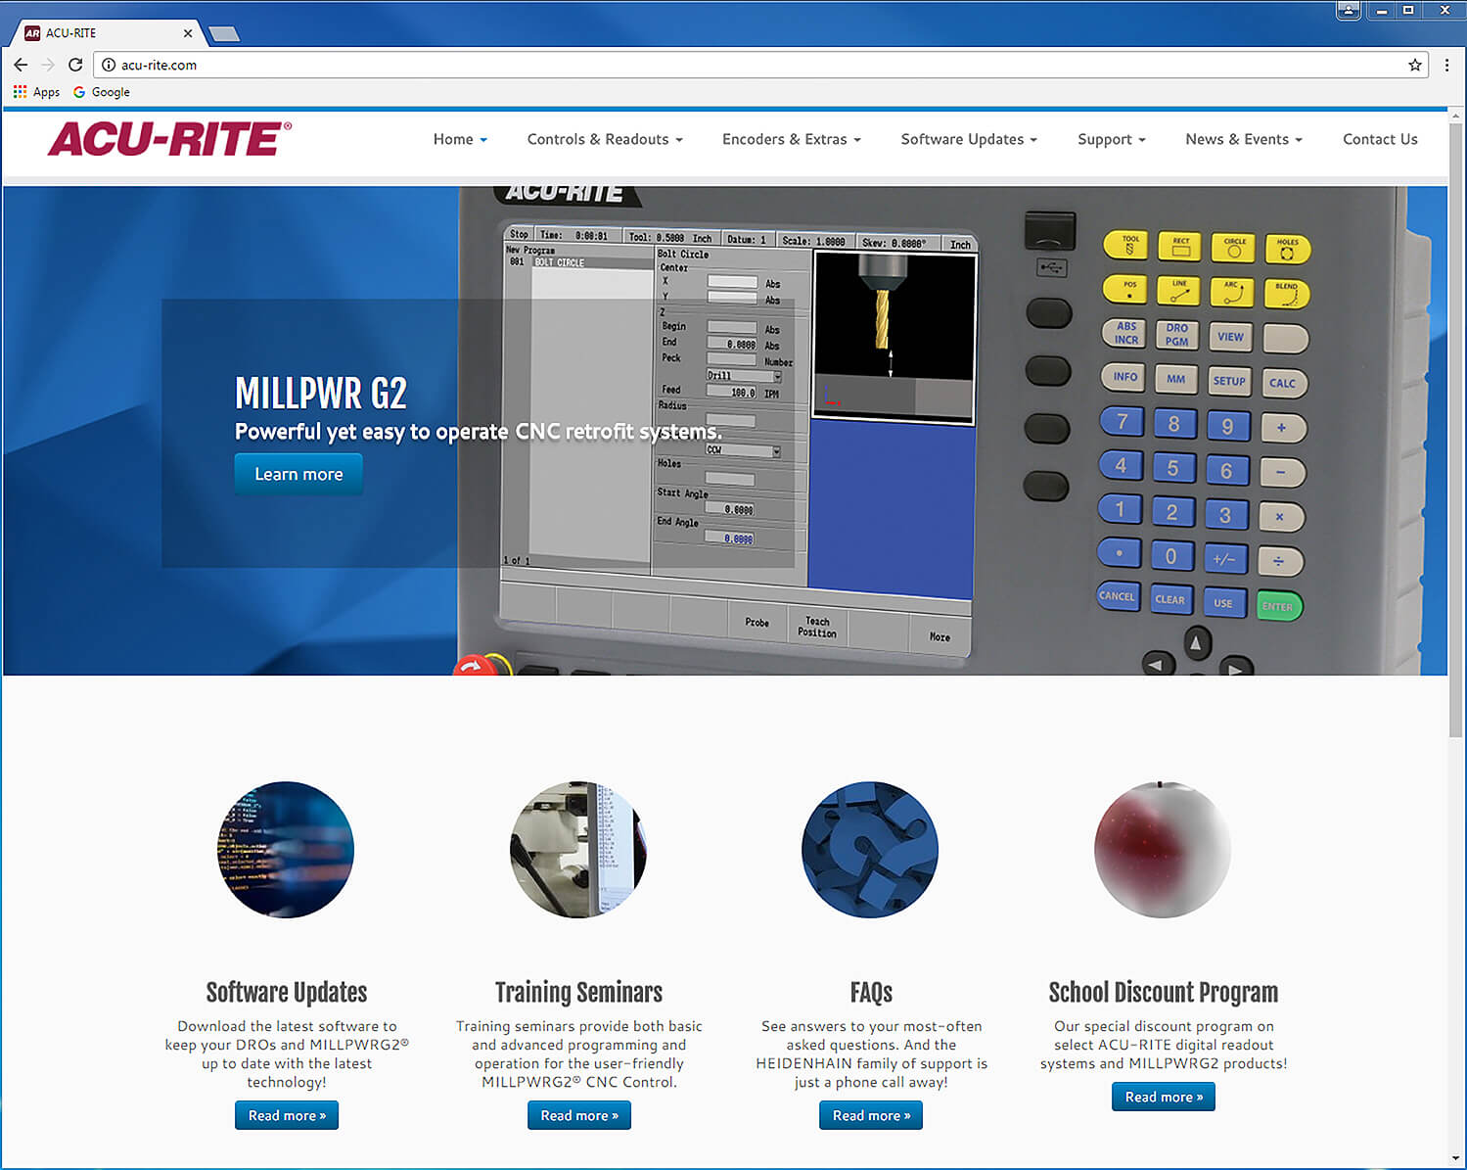
Task: Click the browser back arrow
Action: [x=21, y=65]
